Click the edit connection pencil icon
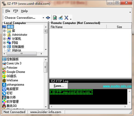This screenshot has width=134, height=116. tap(61, 18)
